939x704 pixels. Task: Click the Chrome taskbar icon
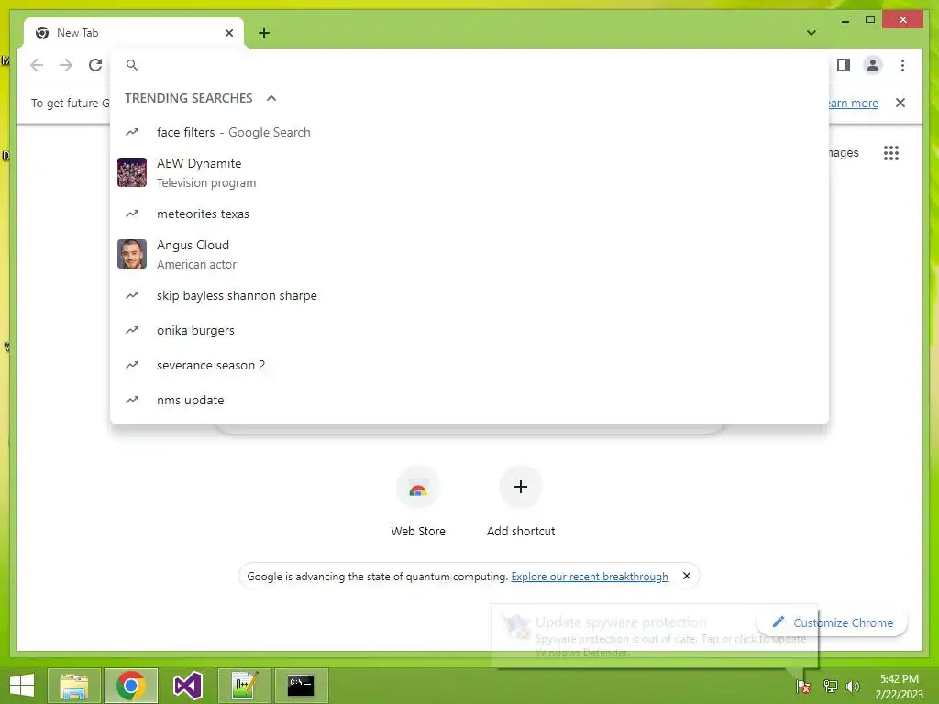click(x=130, y=686)
